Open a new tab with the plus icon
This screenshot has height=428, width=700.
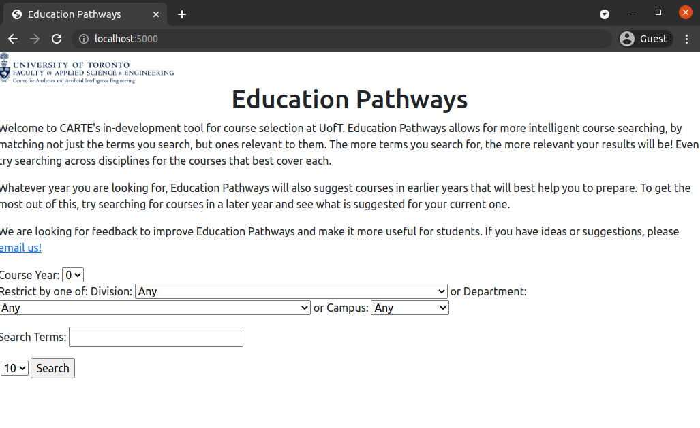pos(182,14)
